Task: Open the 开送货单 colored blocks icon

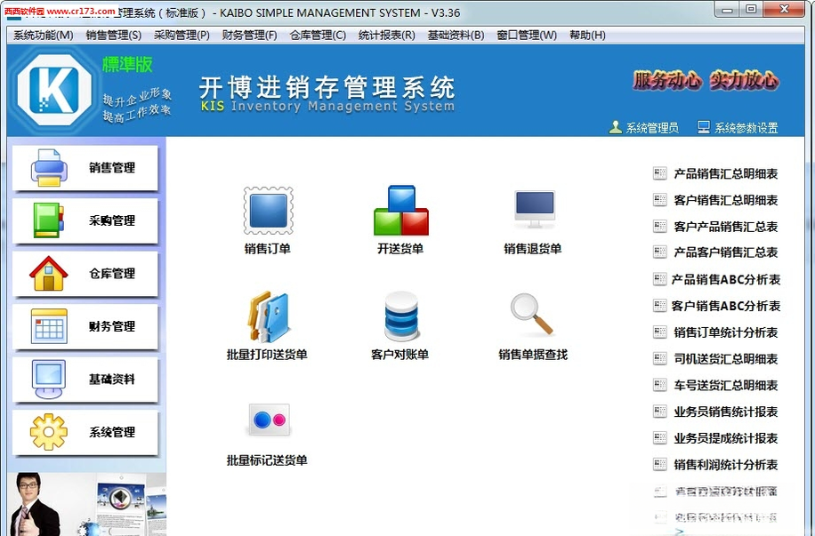Action: pyautogui.click(x=400, y=211)
